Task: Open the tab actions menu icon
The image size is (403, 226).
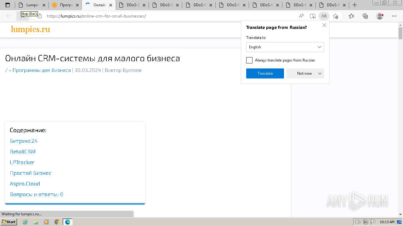Action: (x=8, y=5)
